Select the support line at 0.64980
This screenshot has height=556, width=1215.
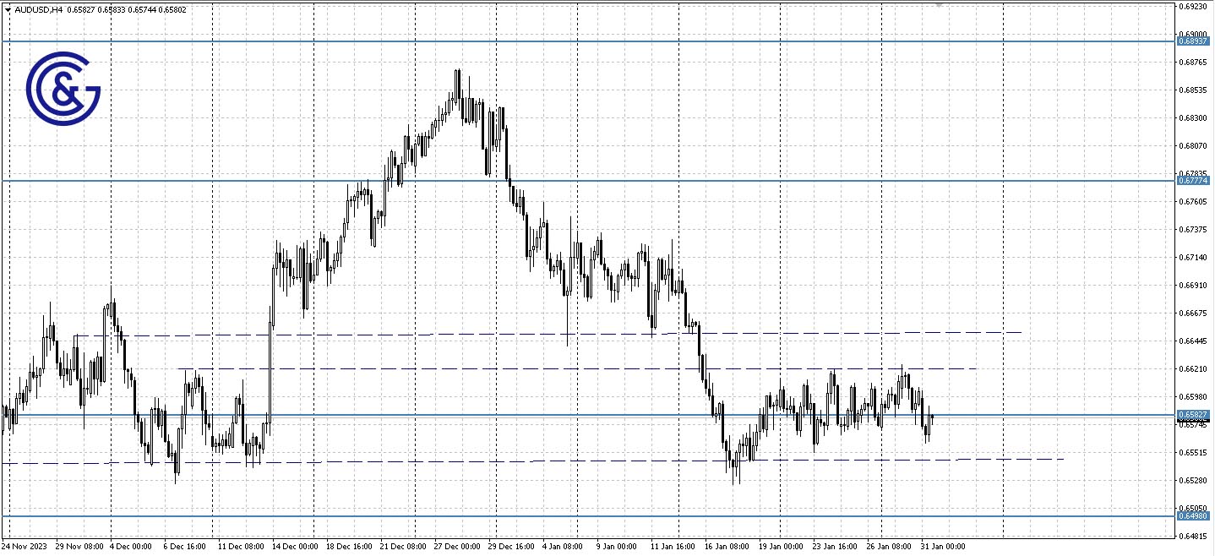[591, 515]
